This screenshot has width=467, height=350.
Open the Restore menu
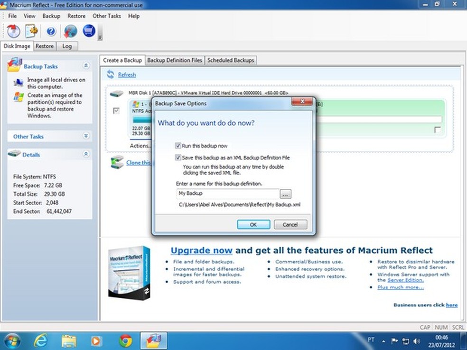coord(76,16)
